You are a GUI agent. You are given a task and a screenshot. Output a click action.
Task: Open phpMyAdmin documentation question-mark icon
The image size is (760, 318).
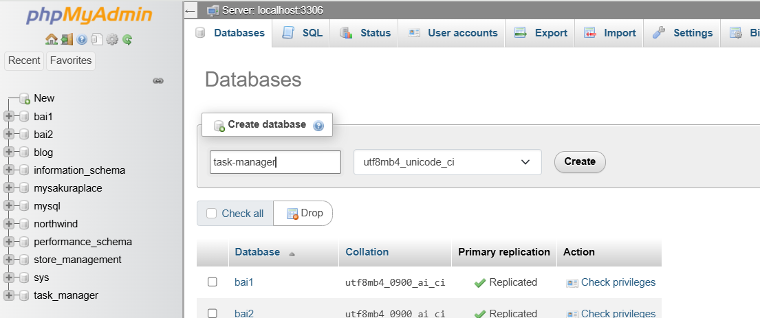pyautogui.click(x=81, y=39)
